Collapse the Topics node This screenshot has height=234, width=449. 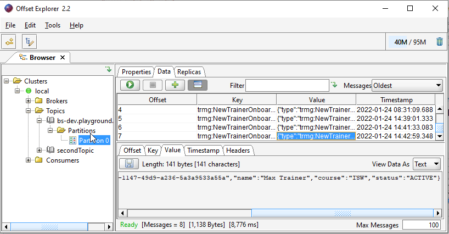pyautogui.click(x=28, y=110)
